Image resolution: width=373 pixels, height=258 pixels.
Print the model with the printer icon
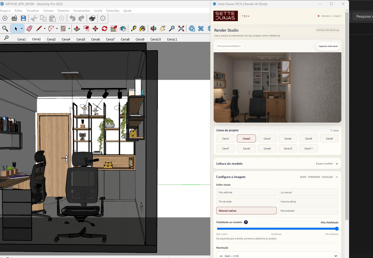(92, 18)
